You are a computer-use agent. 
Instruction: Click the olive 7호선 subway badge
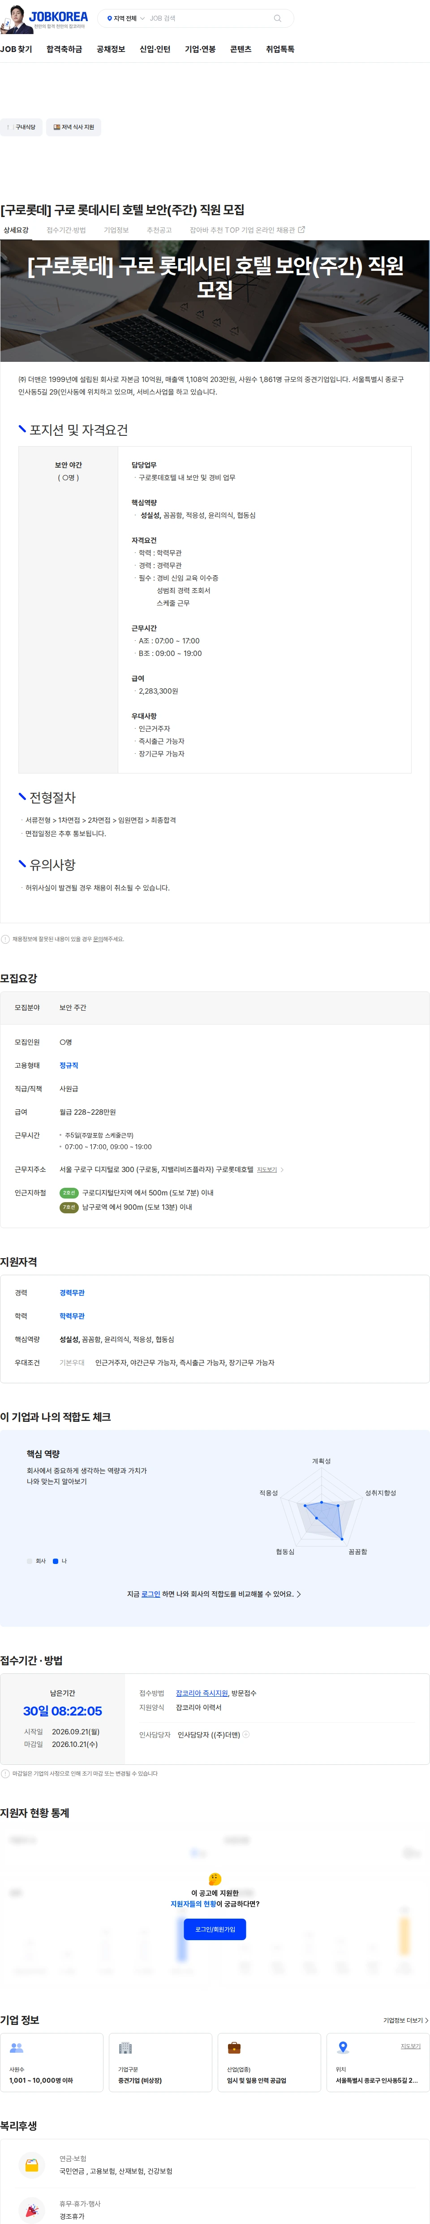click(x=69, y=1208)
